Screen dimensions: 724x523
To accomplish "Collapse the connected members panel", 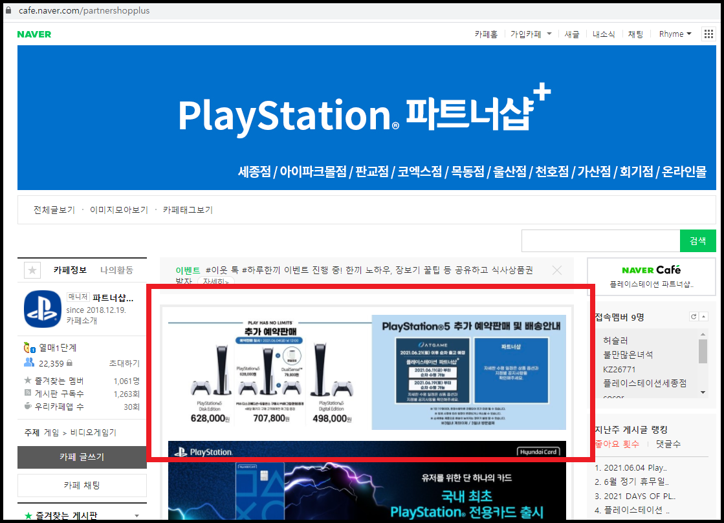I will [x=704, y=316].
